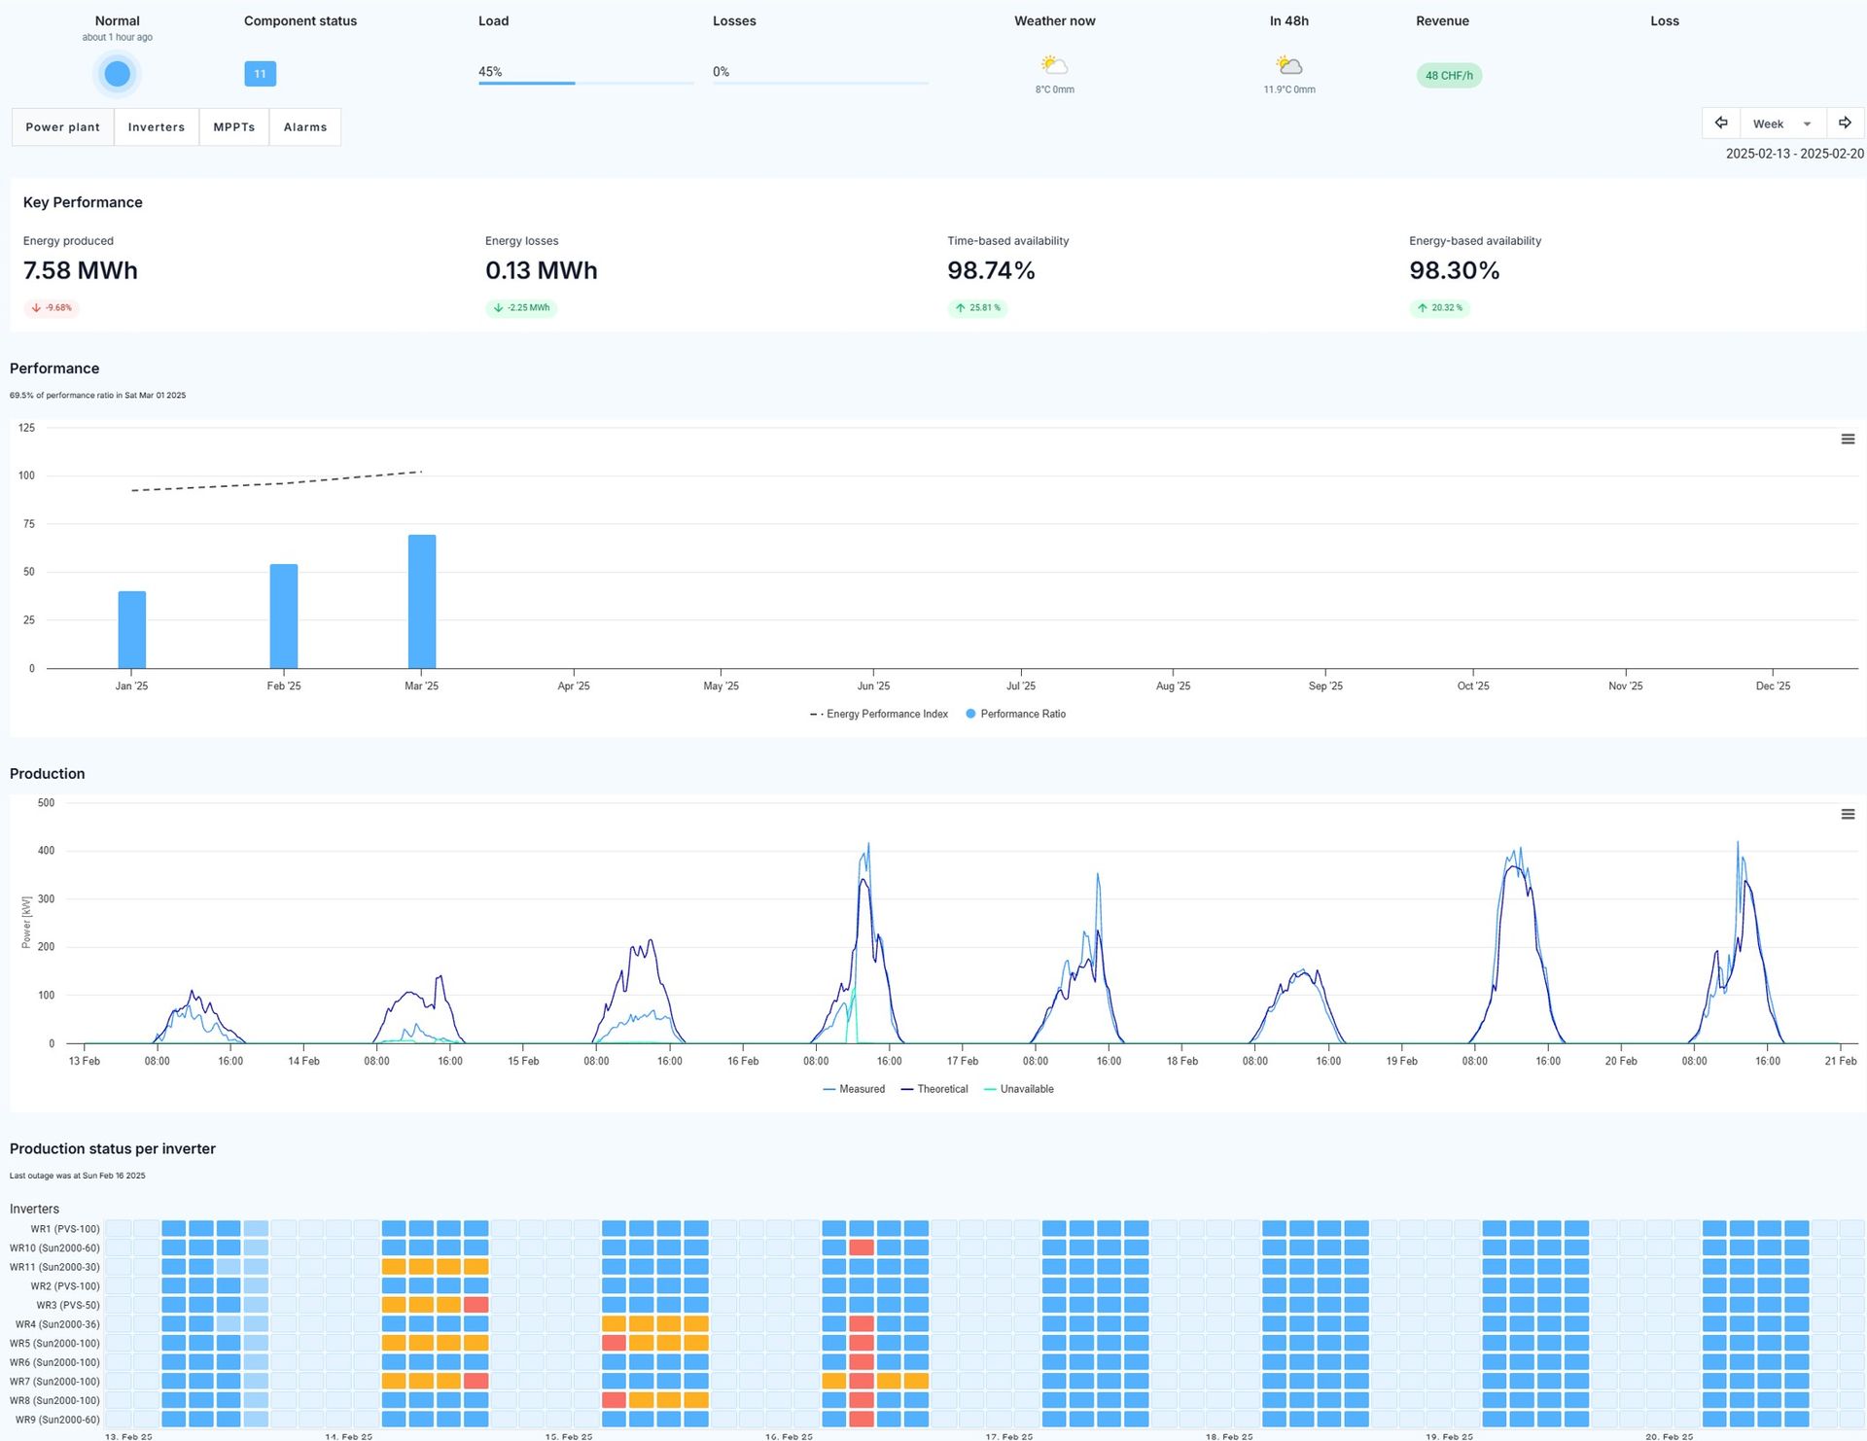Click the Mar '25 performance ratio bar
The width and height of the screenshot is (1867, 1441).
pyautogui.click(x=421, y=601)
